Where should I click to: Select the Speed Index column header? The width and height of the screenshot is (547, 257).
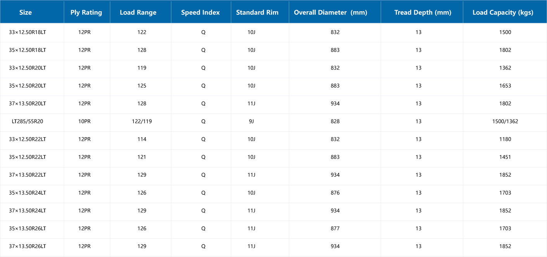[x=200, y=12]
